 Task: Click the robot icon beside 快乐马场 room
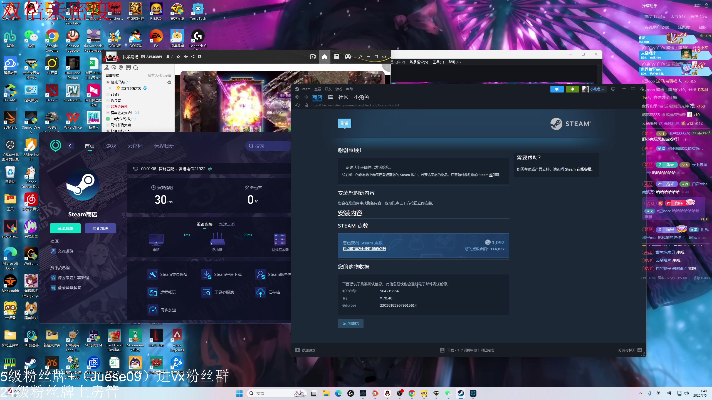[169, 82]
